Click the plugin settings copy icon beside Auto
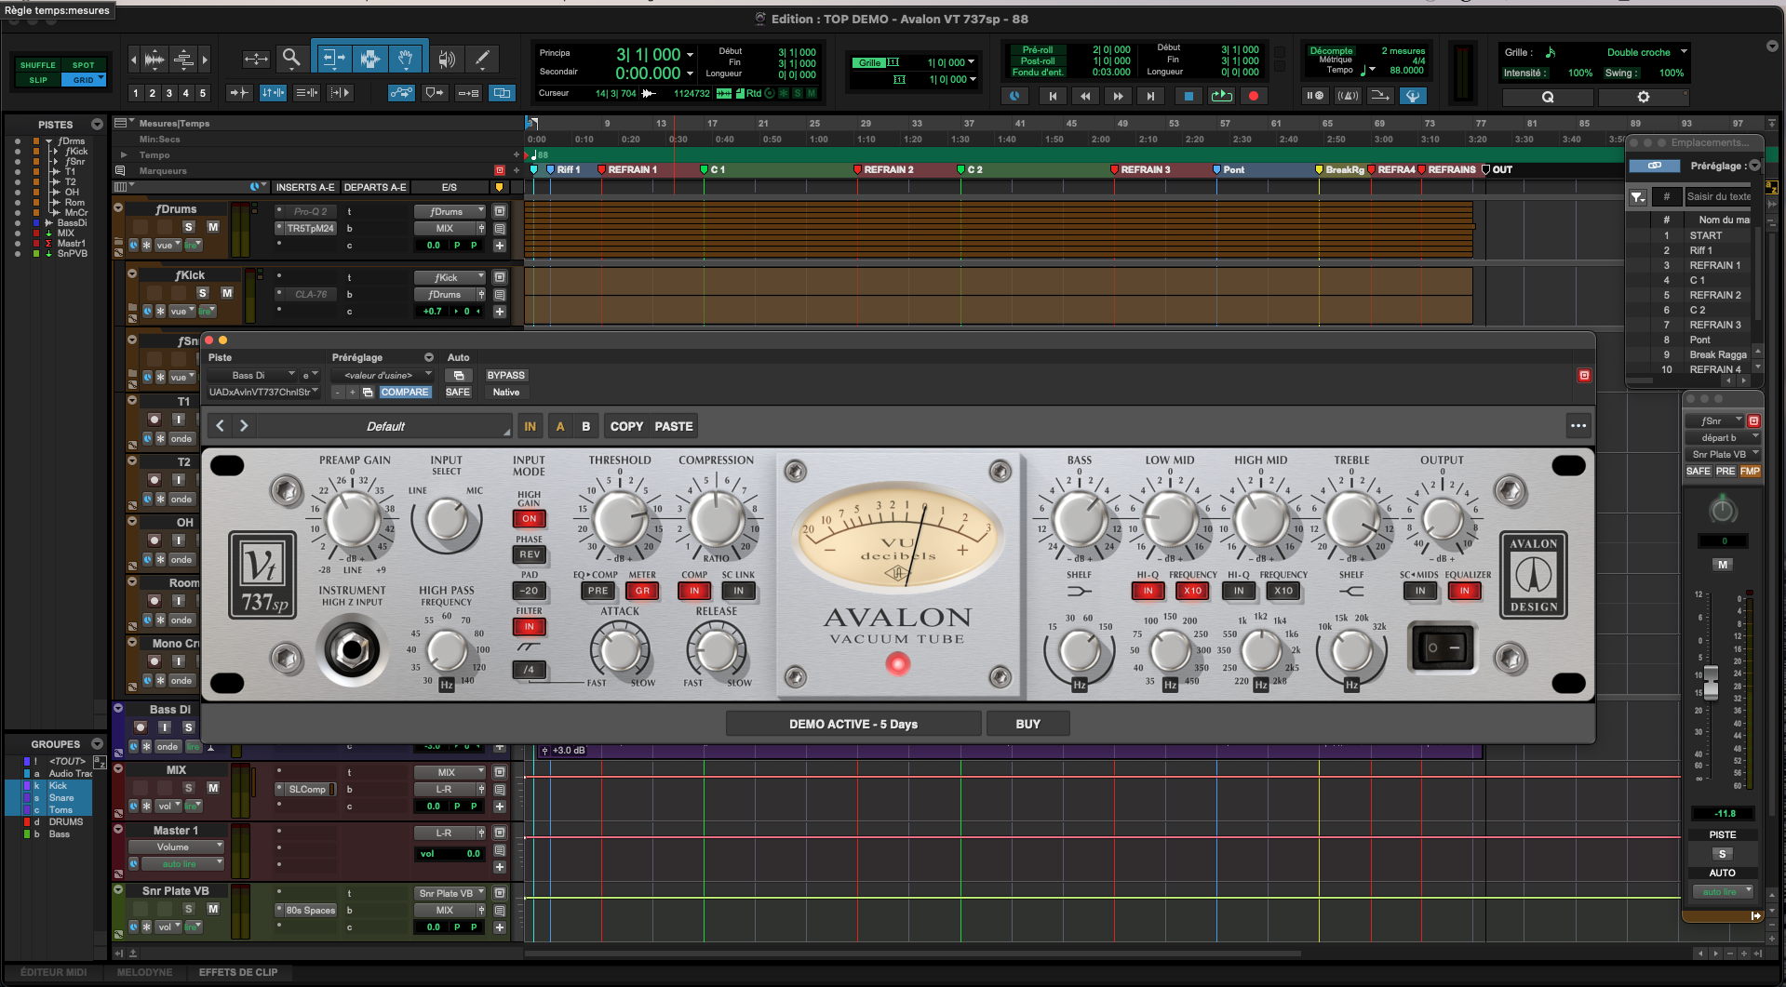This screenshot has height=987, width=1786. pyautogui.click(x=458, y=375)
